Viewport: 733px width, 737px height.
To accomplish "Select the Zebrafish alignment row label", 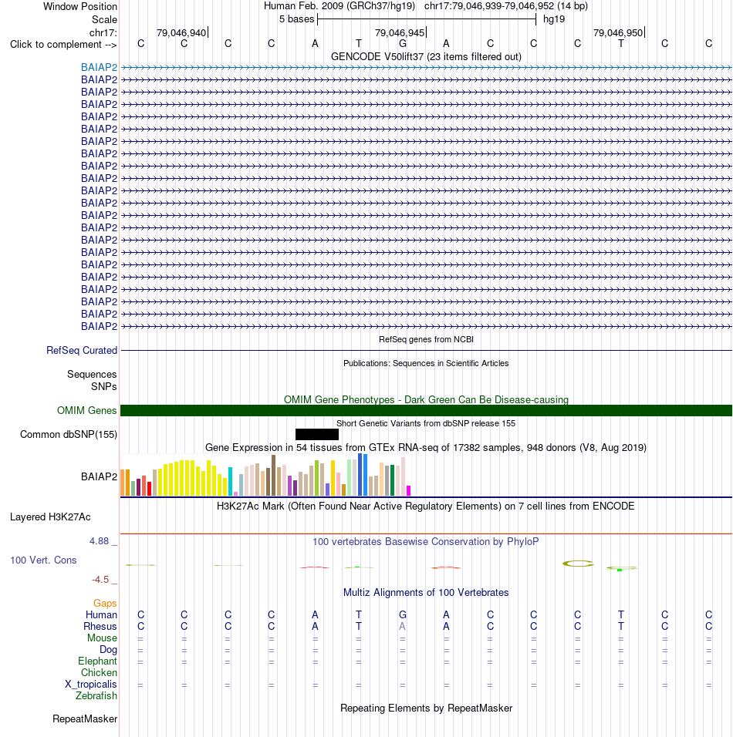I will [x=96, y=695].
